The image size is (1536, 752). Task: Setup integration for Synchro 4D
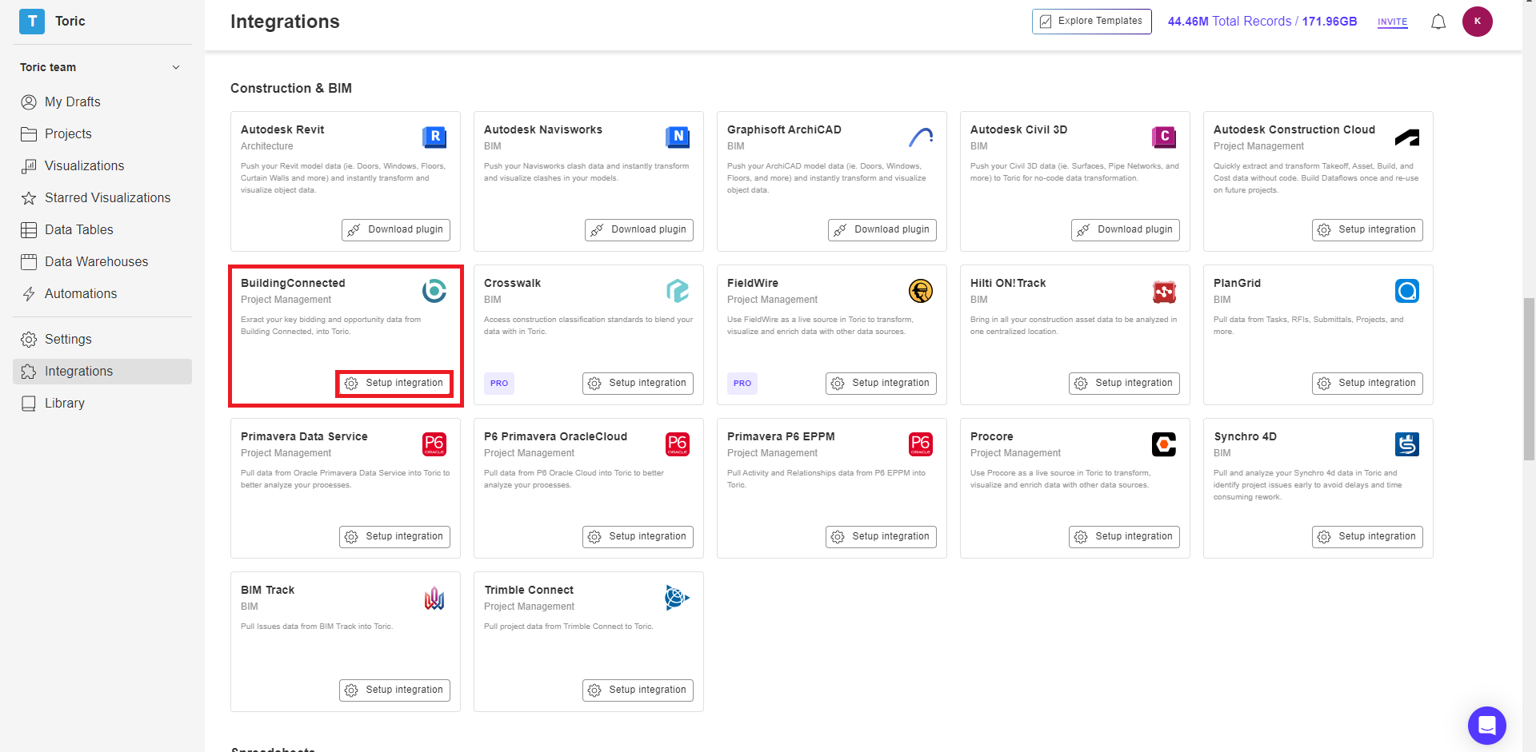click(x=1367, y=536)
